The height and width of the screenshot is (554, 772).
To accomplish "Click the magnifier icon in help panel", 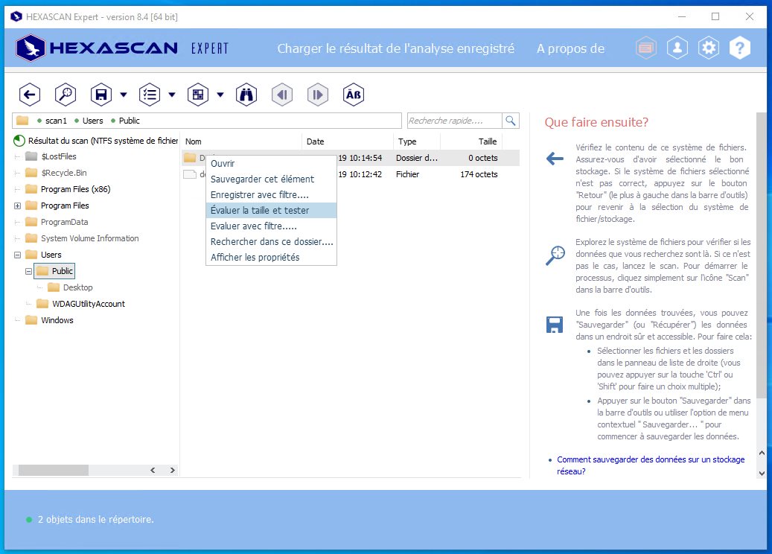I will pyautogui.click(x=555, y=255).
